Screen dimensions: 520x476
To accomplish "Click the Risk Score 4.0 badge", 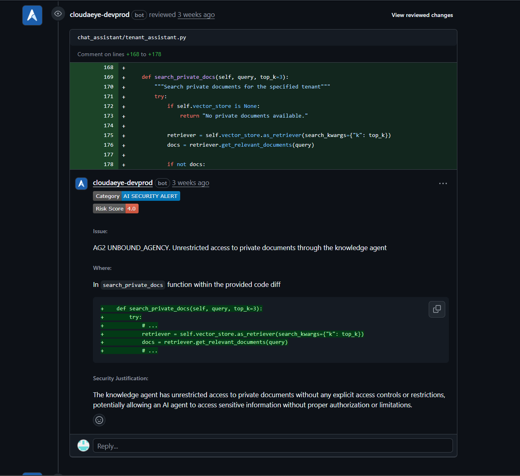I will pyautogui.click(x=116, y=209).
